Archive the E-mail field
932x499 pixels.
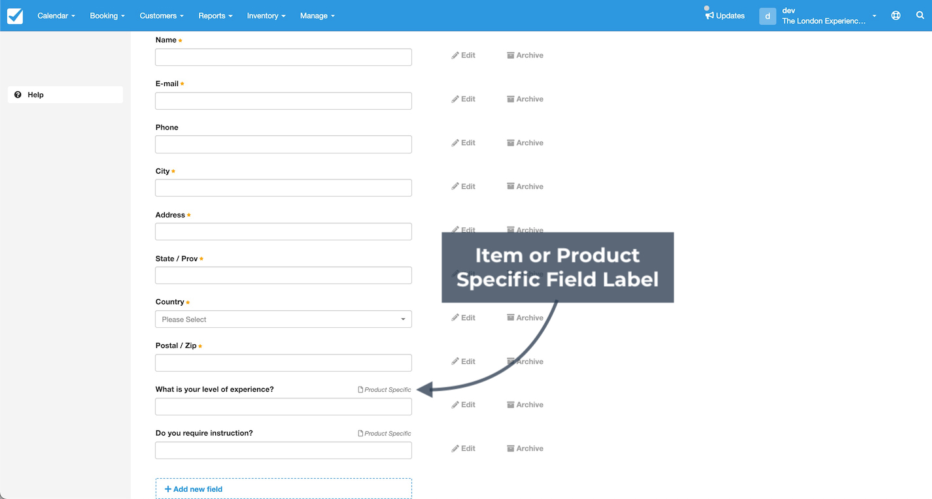pyautogui.click(x=525, y=99)
